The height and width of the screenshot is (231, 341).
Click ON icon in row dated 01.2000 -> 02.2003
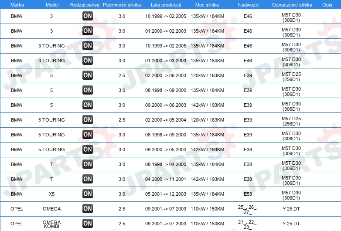[x=88, y=31]
